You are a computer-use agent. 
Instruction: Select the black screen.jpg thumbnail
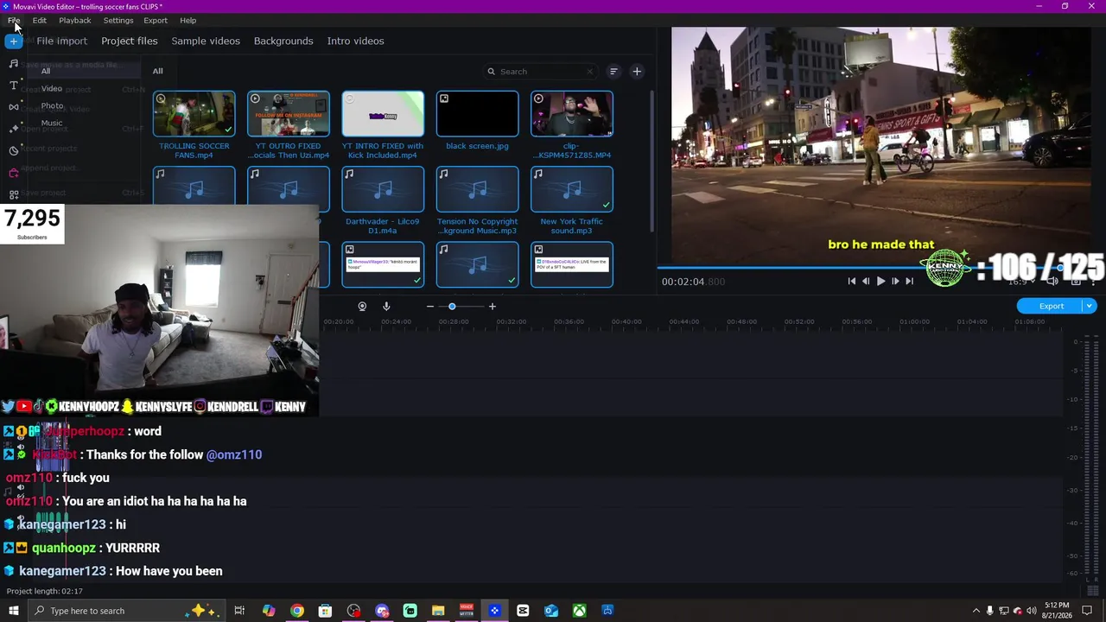(477, 114)
